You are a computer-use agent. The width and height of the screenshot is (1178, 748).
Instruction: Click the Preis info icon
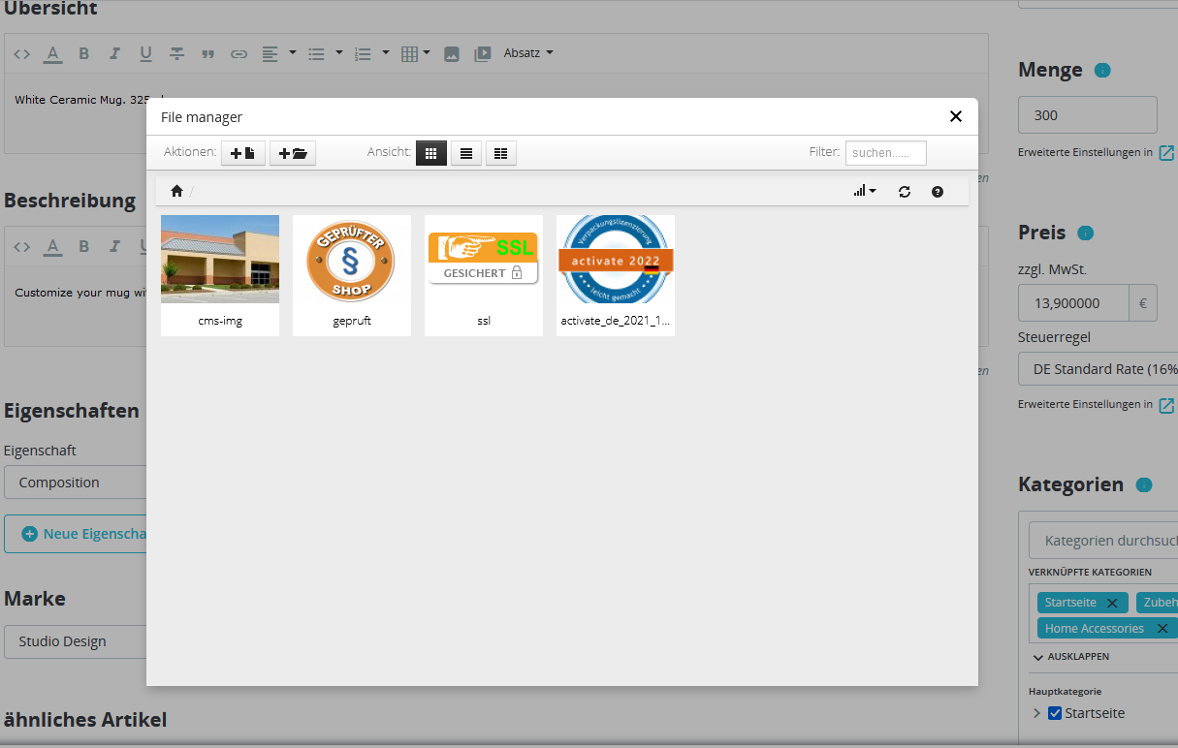1086,234
